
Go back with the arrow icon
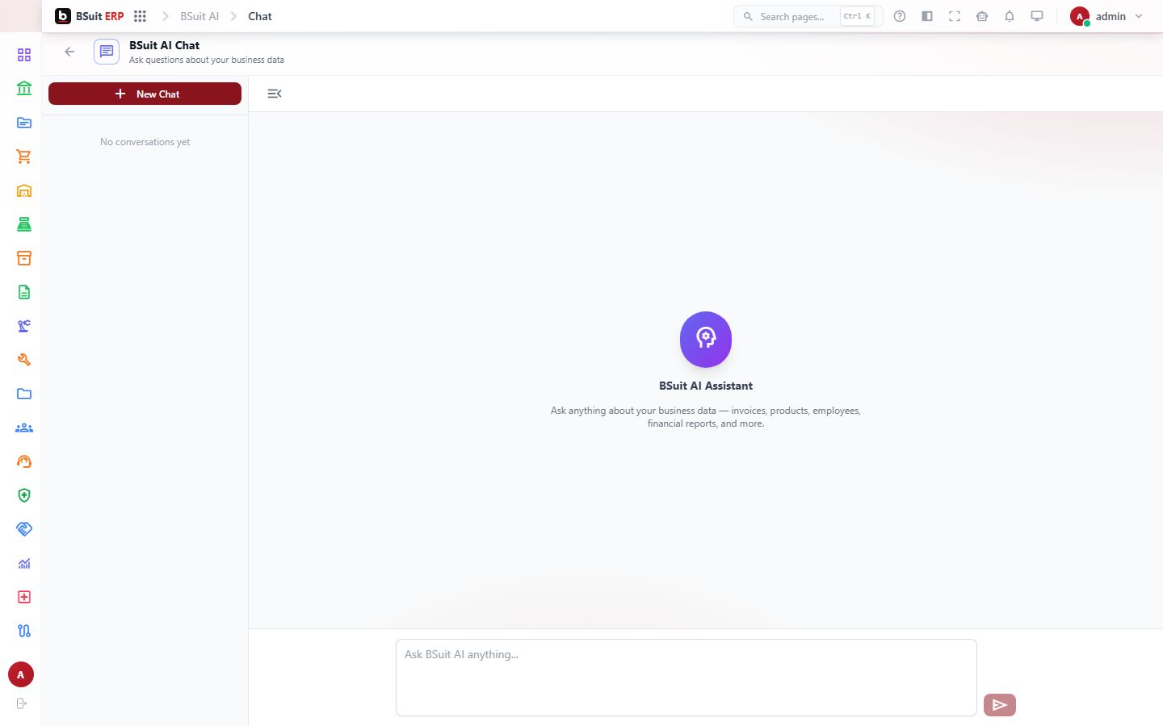69,52
